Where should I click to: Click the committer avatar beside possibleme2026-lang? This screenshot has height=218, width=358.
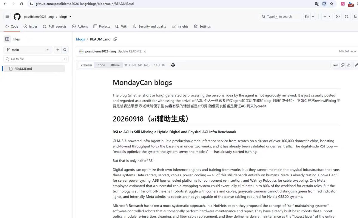point(81,52)
